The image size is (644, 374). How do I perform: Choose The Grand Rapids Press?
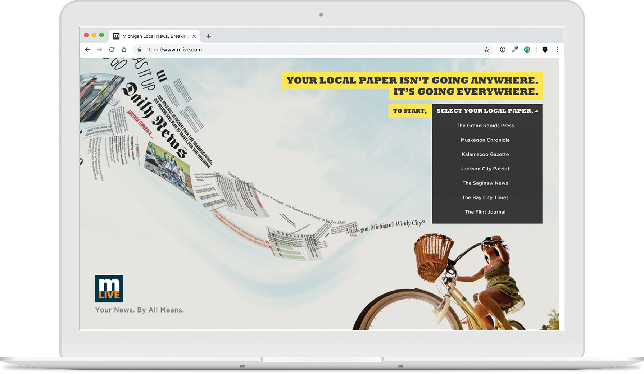(485, 126)
